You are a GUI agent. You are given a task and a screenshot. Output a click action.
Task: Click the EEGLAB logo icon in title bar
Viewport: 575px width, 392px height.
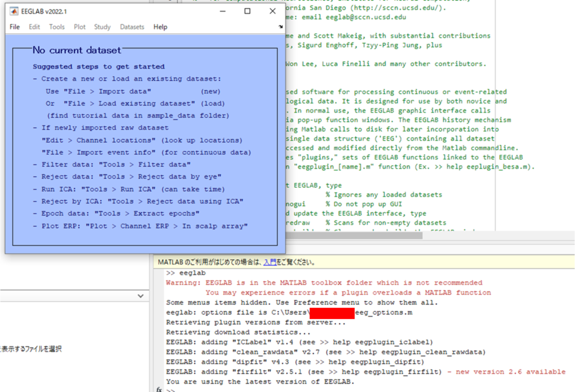pos(14,11)
